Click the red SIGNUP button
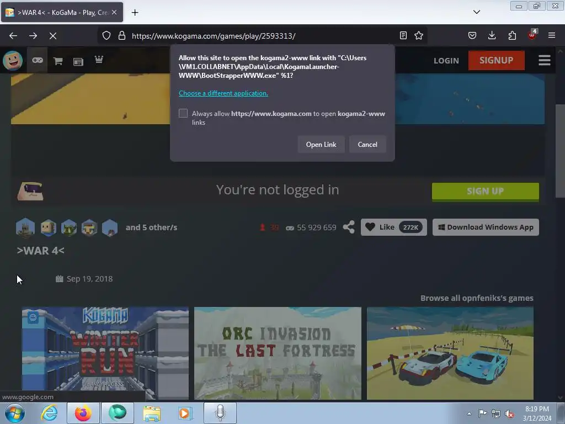 click(x=496, y=60)
